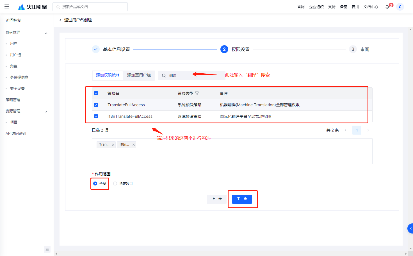Click the TranslateFullAccess policy name

pyautogui.click(x=126, y=105)
